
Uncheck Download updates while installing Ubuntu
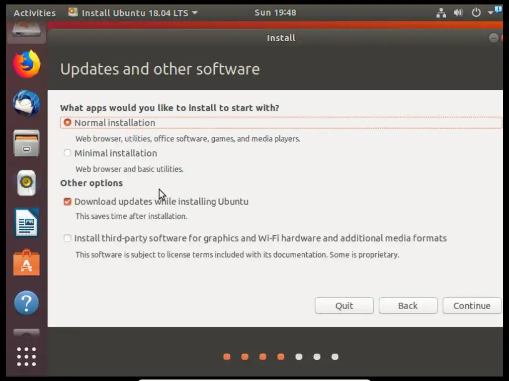(67, 201)
